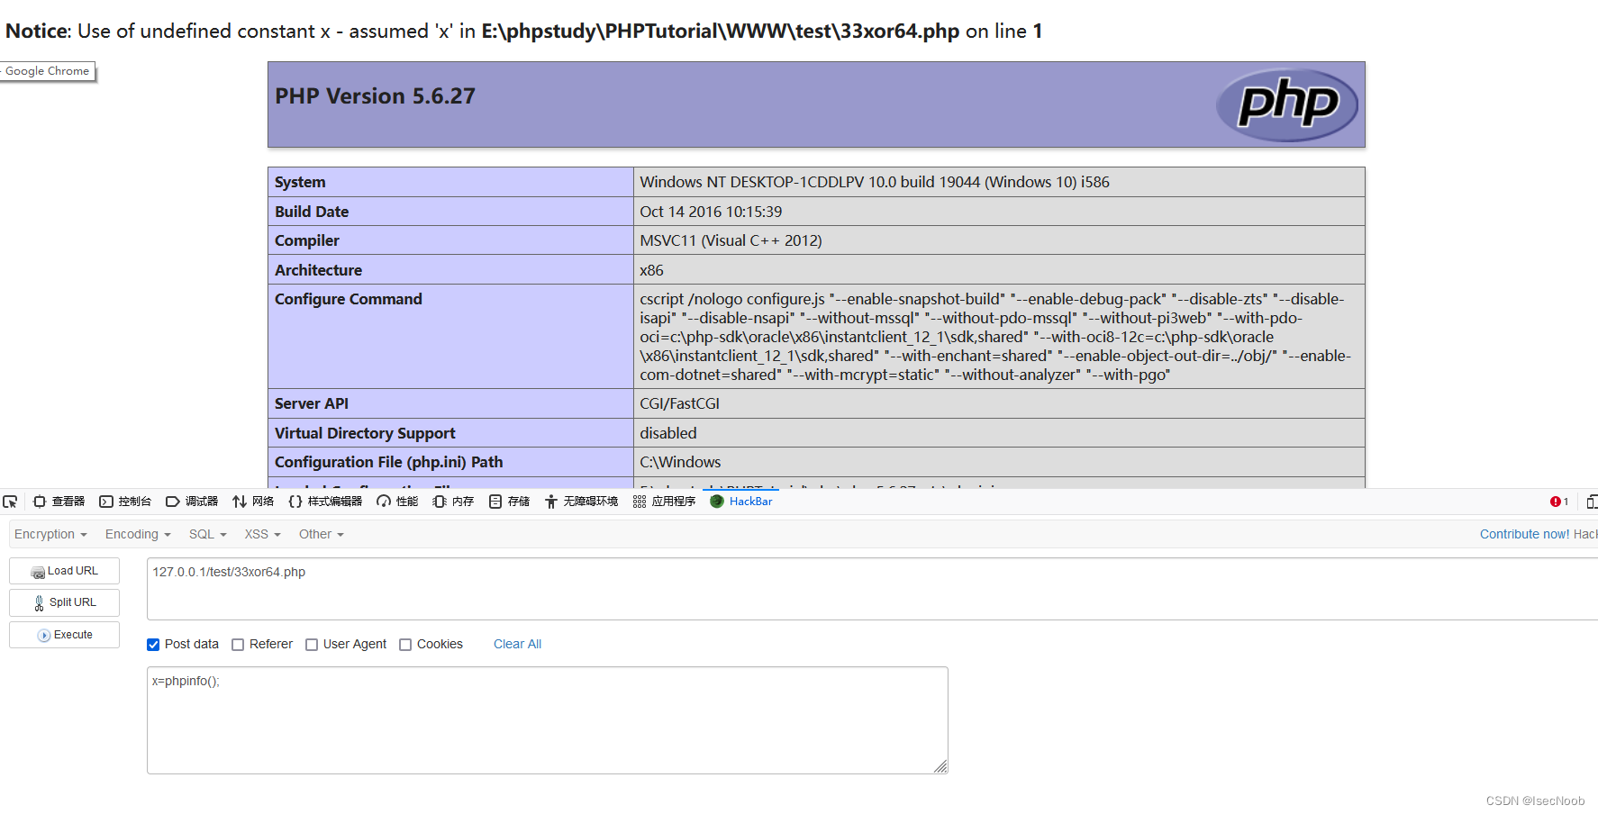The image size is (1598, 814).
Task: Click the 'Configure Command' row label
Action: click(348, 299)
